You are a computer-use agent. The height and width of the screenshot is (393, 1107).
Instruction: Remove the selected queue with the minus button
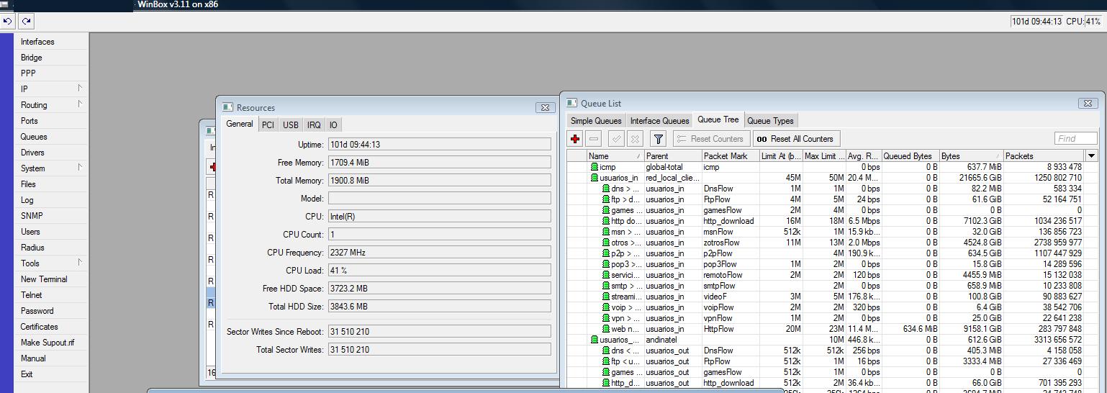pyautogui.click(x=594, y=139)
